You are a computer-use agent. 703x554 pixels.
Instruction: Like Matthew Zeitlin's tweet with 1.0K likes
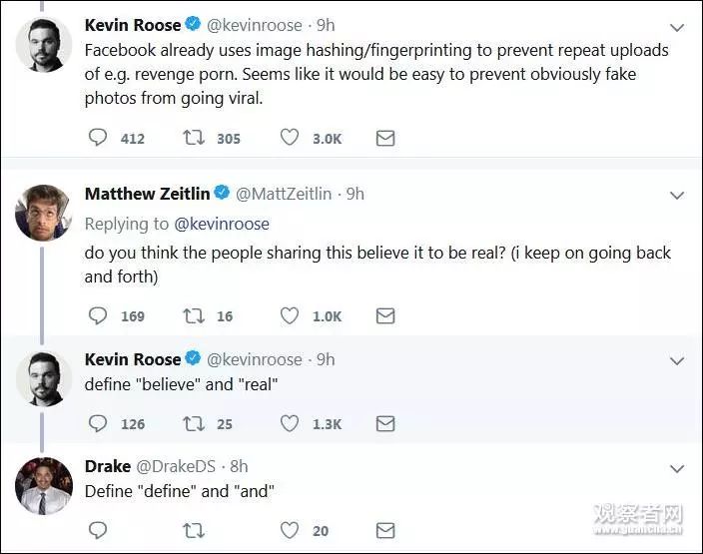290,315
